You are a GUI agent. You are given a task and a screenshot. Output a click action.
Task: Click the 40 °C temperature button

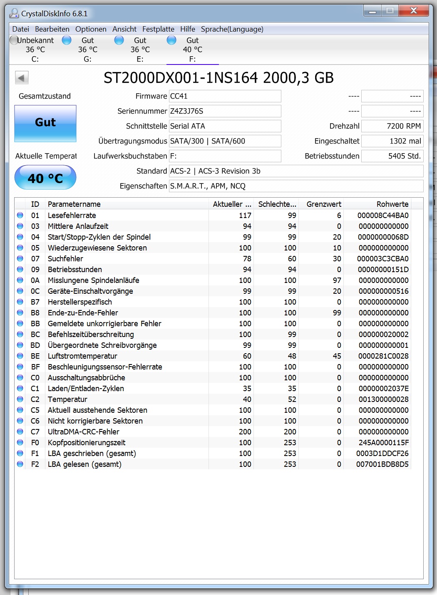click(x=45, y=178)
